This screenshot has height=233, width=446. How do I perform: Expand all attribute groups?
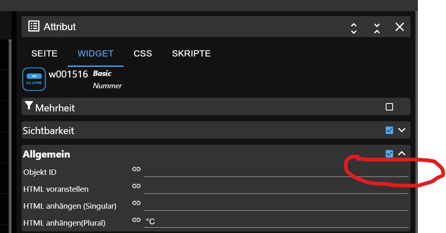(354, 28)
